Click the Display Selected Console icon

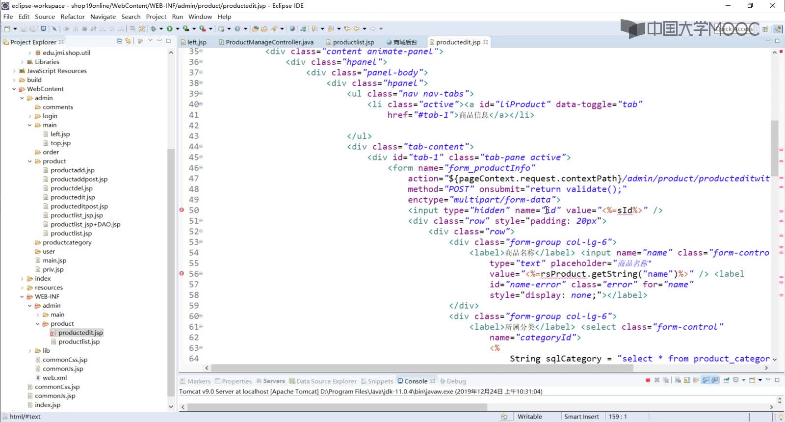click(736, 380)
